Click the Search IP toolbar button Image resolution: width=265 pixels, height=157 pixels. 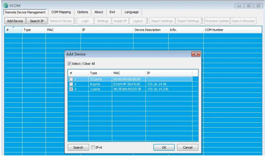coord(37,21)
